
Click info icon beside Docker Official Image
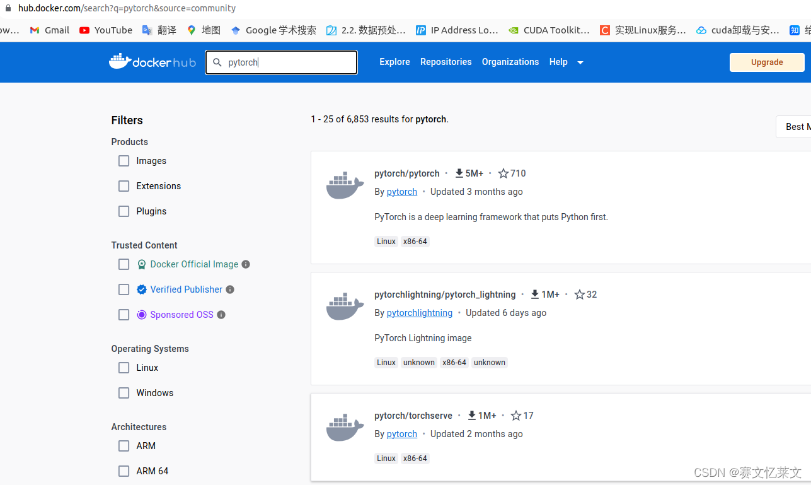(246, 264)
